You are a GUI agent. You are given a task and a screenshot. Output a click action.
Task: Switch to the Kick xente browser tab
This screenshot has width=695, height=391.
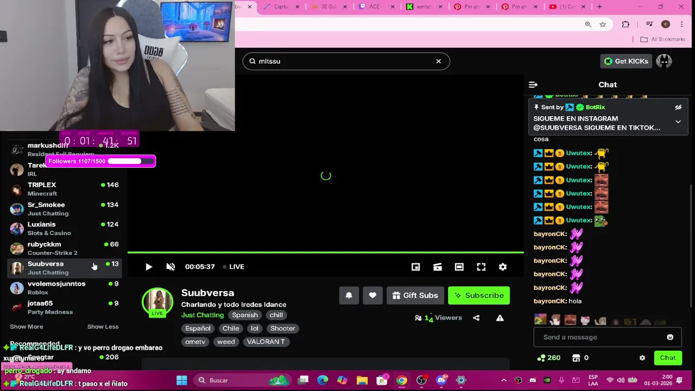point(424,7)
